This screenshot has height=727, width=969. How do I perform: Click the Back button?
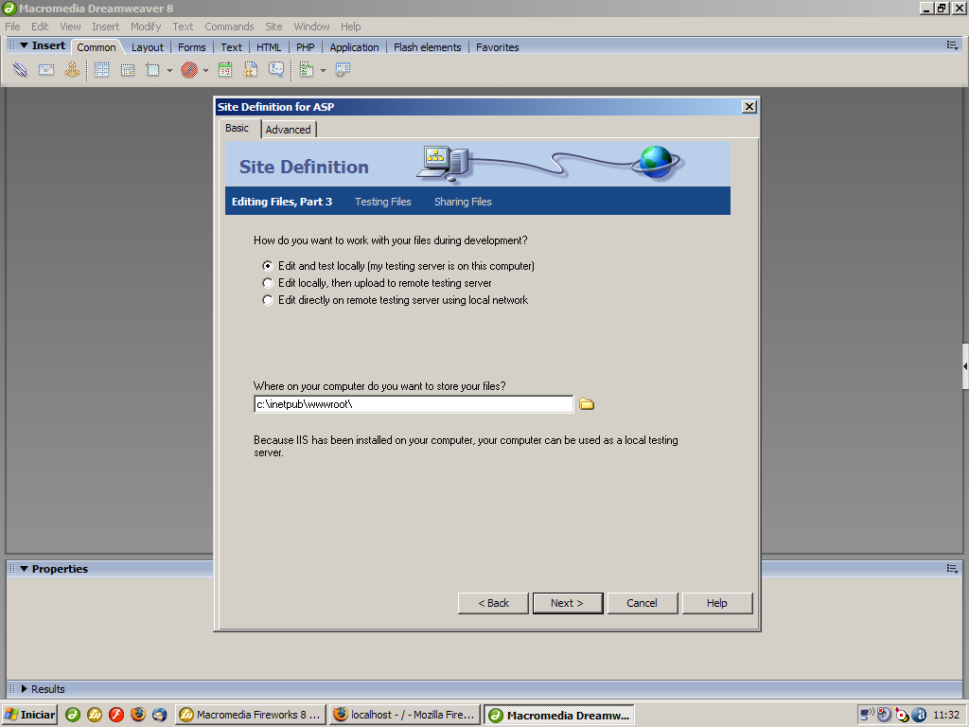493,603
